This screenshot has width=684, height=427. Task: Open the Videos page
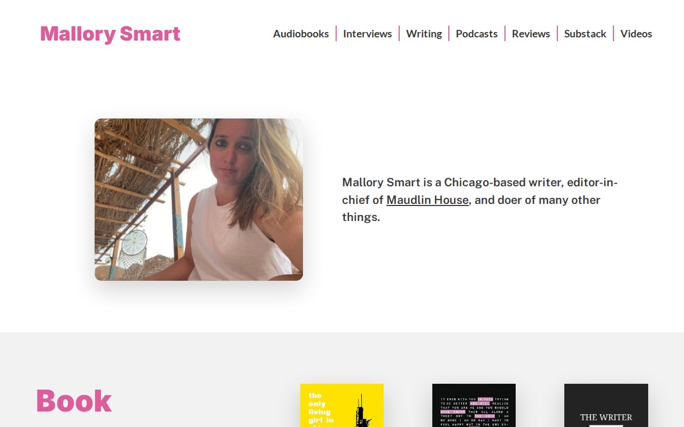(636, 34)
